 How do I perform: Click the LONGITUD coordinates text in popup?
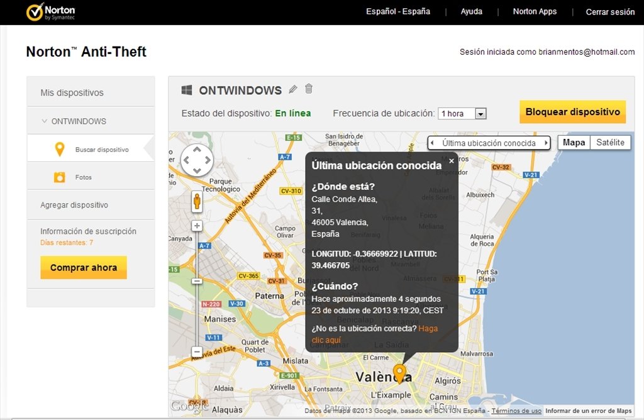click(x=374, y=260)
